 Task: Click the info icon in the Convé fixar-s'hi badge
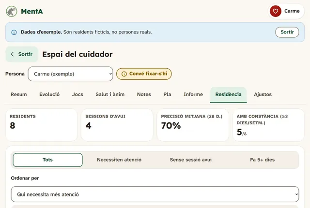[x=124, y=74]
